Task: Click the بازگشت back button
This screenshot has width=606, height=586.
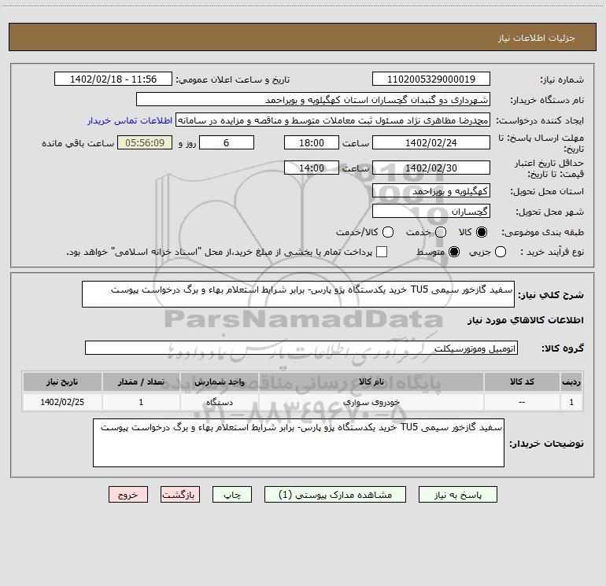Action: click(180, 495)
